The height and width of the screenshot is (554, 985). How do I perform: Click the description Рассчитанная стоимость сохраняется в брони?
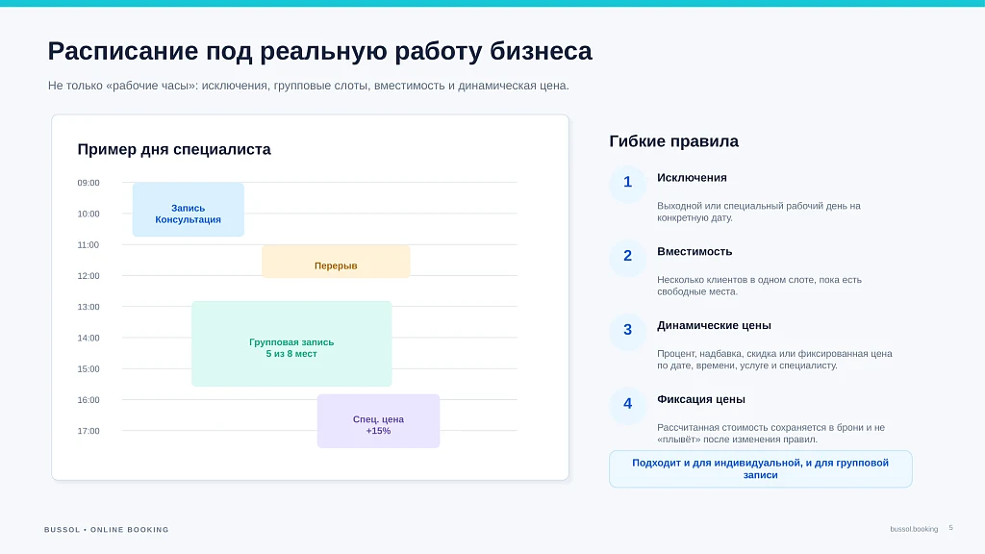[770, 434]
